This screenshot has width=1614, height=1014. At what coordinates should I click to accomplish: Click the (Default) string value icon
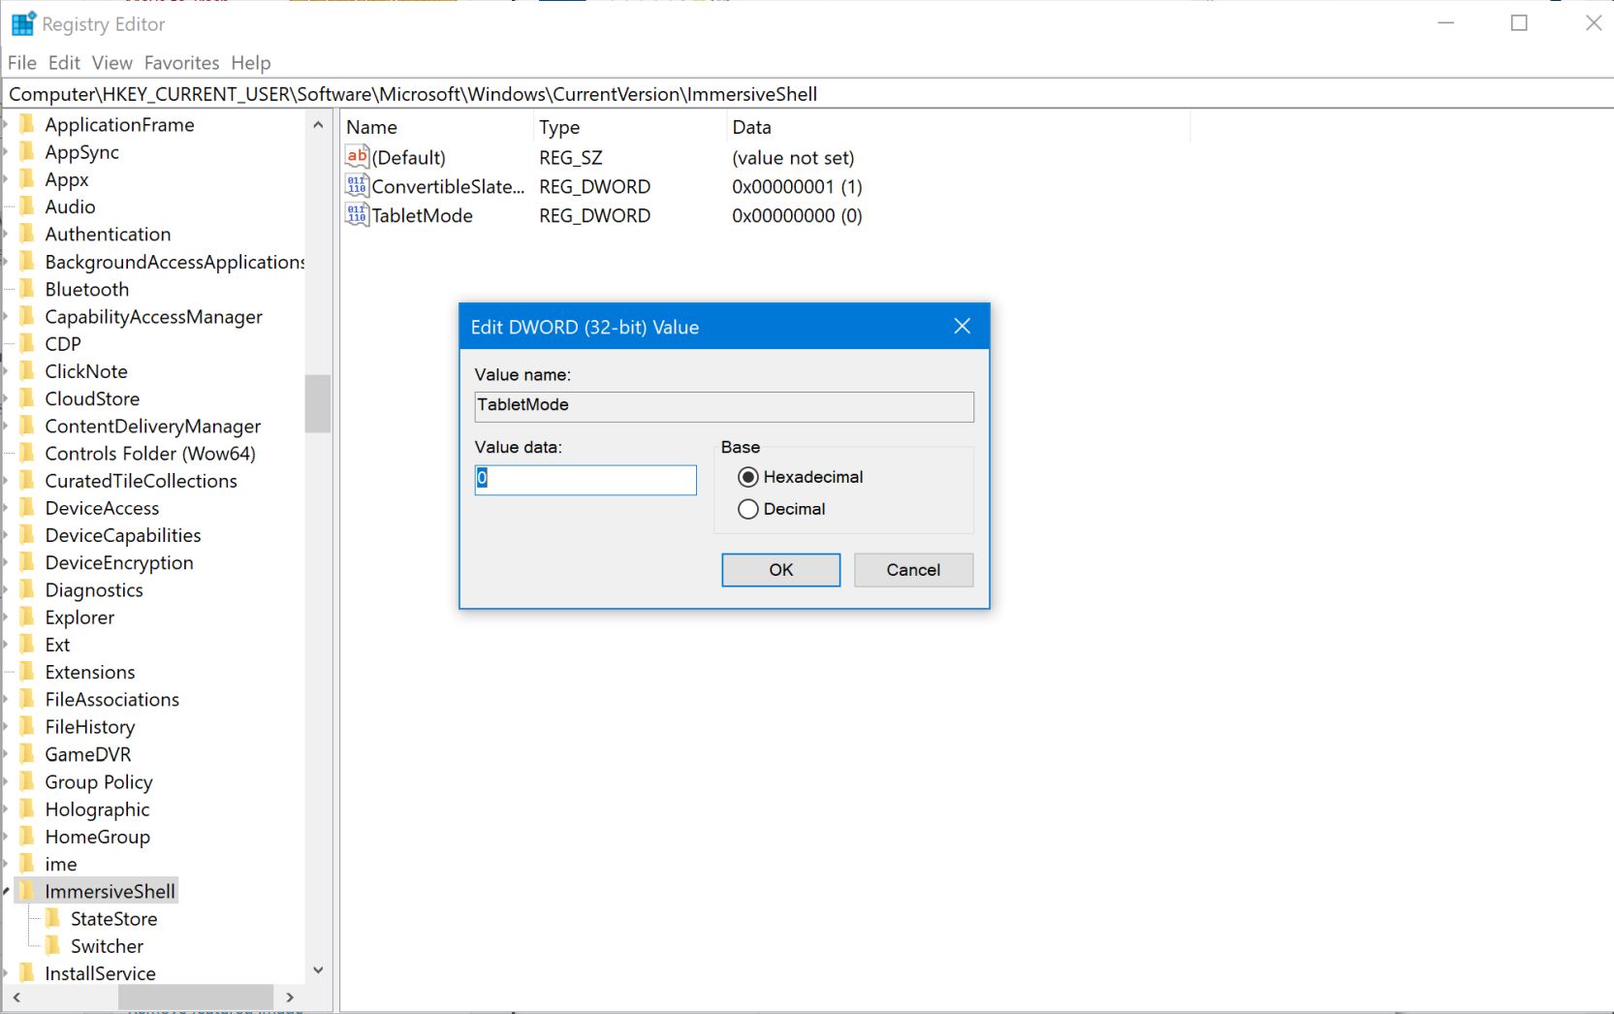(357, 157)
